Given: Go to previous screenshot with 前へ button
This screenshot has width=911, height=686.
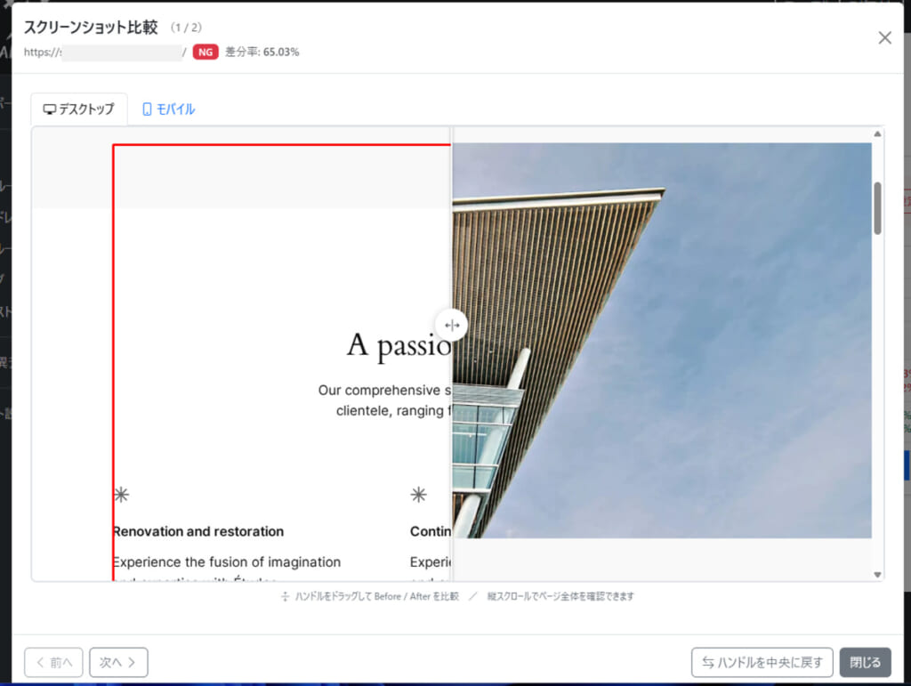Looking at the screenshot, I should pyautogui.click(x=53, y=662).
